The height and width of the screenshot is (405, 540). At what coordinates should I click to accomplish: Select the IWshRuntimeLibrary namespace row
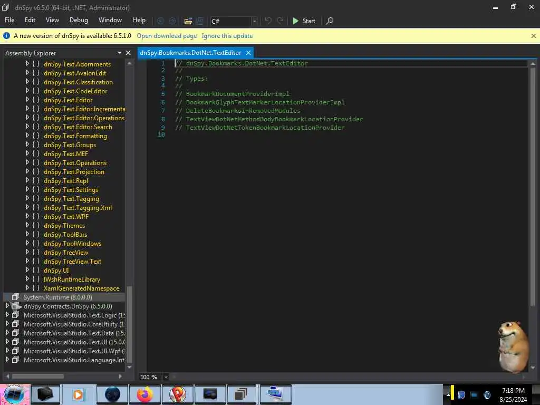(72, 279)
